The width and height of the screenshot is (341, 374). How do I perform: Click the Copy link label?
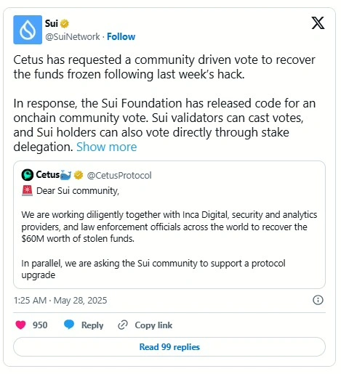[153, 325]
